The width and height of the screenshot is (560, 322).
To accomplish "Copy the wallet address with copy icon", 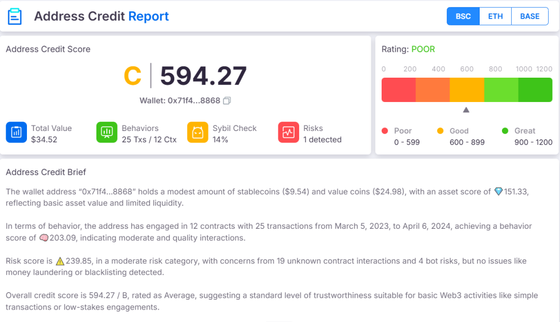I will [227, 100].
